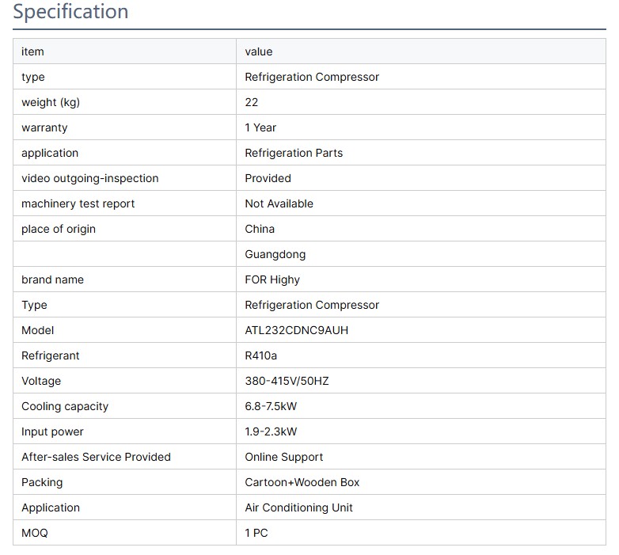Click the R410a refrigerant value

pos(261,355)
